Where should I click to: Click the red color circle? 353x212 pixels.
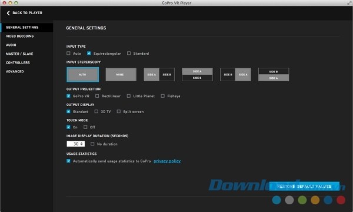tap(341, 200)
